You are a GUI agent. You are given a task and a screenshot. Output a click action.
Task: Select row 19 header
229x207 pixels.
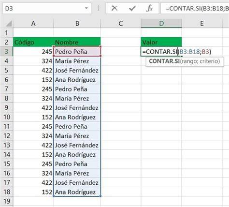click(x=6, y=201)
